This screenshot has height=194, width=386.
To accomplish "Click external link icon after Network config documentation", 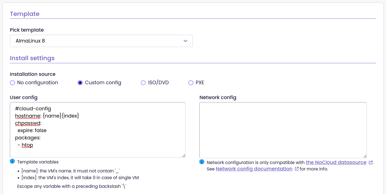I will tap(297, 169).
